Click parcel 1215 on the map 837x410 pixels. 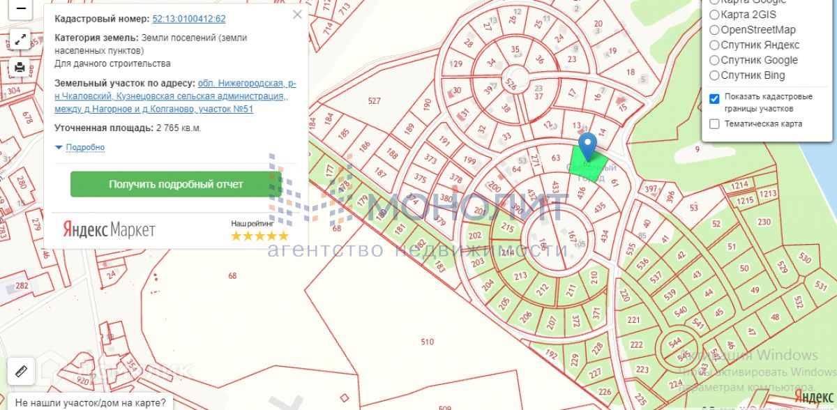[746, 201]
